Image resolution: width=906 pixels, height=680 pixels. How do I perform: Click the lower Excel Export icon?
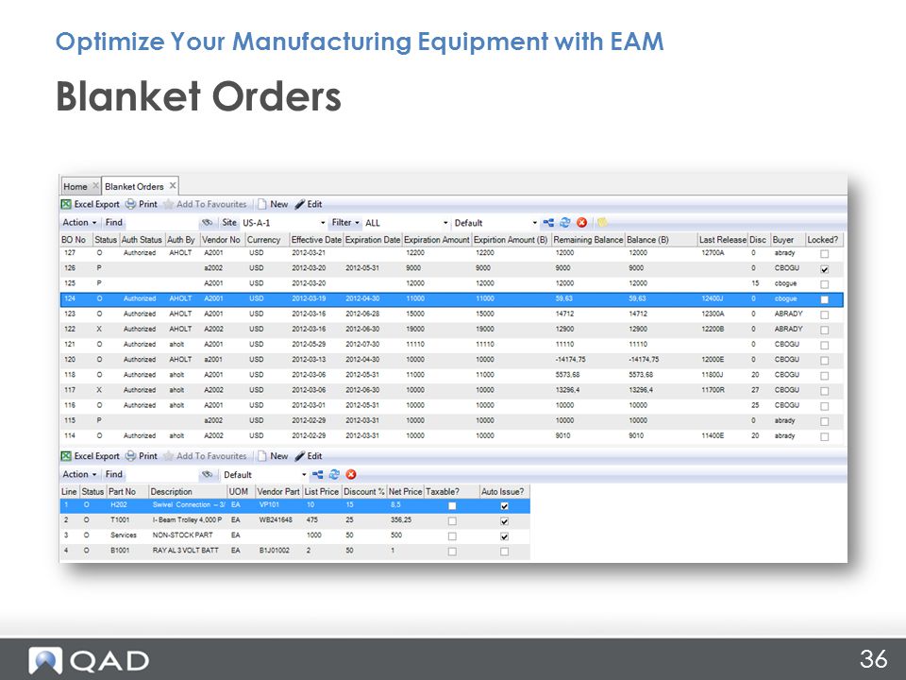[x=66, y=456]
